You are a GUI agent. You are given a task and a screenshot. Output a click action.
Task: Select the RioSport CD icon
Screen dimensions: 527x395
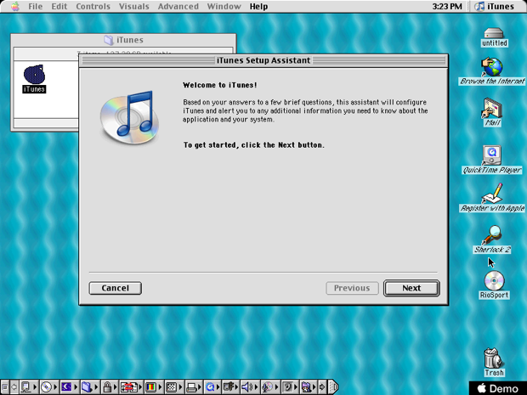click(494, 285)
